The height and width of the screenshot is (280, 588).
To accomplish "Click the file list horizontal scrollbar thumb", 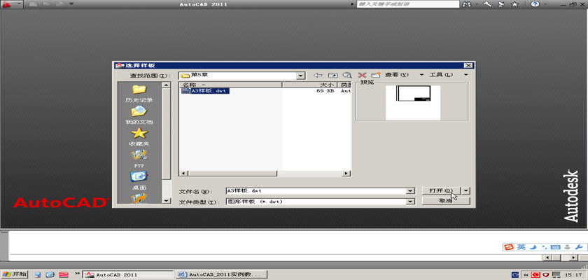I will (232, 174).
